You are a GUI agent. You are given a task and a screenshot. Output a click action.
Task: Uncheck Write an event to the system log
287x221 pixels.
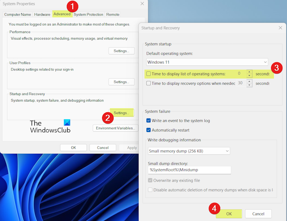pyautogui.click(x=148, y=121)
